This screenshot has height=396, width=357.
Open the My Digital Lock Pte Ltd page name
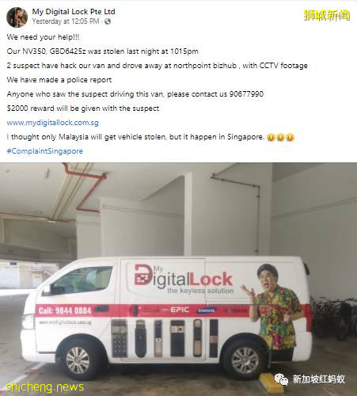click(x=74, y=12)
